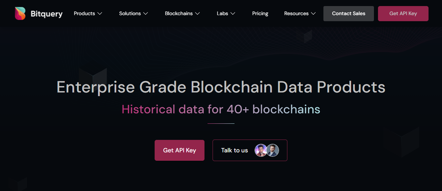Click the Enterprise Grade Blockchain Data Products headline
This screenshot has width=442, height=191.
click(x=221, y=87)
